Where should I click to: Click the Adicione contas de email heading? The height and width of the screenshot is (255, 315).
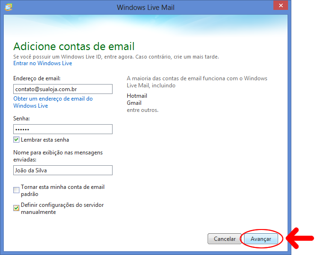click(74, 47)
